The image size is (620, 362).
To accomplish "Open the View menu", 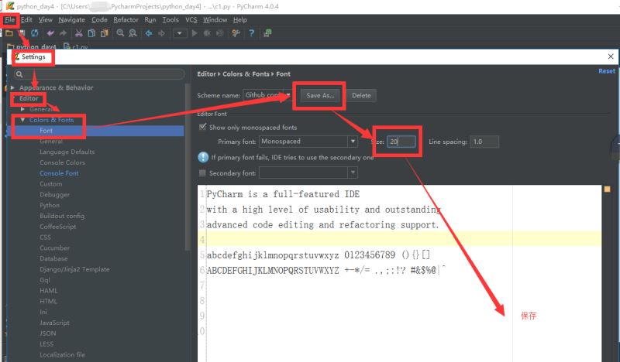I will click(45, 20).
